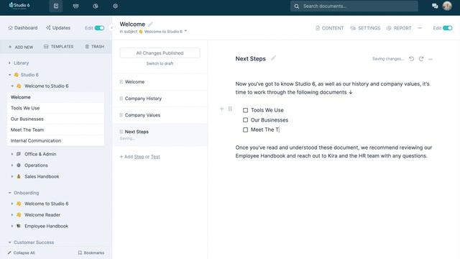
Task: Click the block drag handle beside checklist
Action: pos(230,109)
